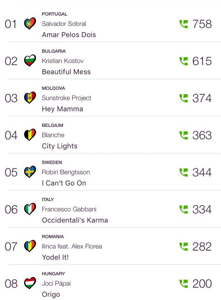This screenshot has height=300, width=221.
Task: Click Hungary's heart flag icon
Action: (x=30, y=283)
